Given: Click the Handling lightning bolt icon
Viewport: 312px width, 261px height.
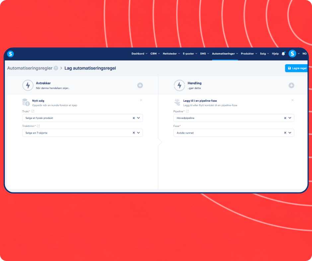Looking at the screenshot, I should click(x=179, y=85).
